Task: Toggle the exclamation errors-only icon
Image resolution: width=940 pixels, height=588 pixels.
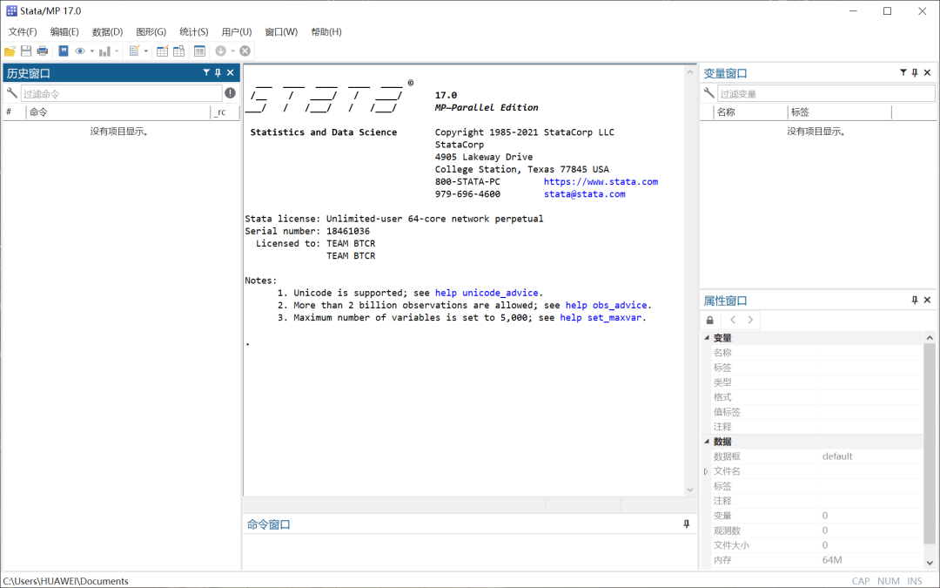Action: click(x=230, y=93)
